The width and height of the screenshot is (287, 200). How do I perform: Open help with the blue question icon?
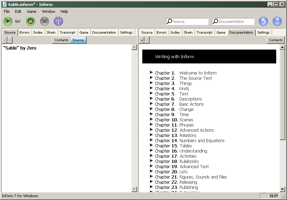277,21
